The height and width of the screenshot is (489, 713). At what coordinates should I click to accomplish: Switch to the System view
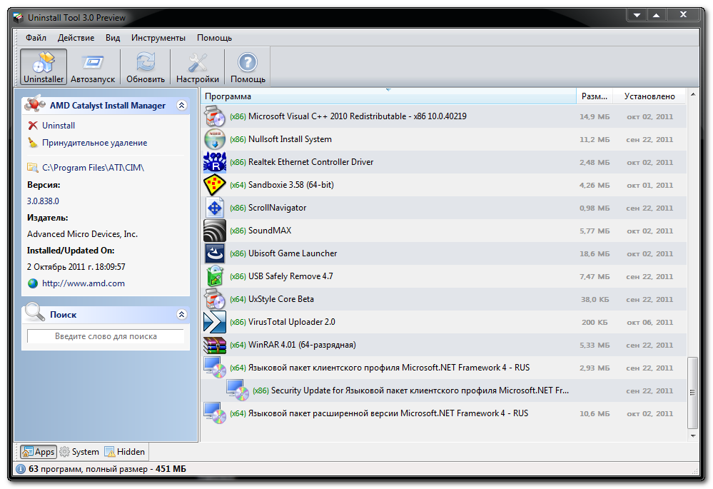(x=79, y=451)
